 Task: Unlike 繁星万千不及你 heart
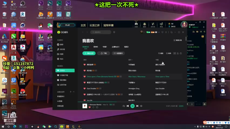tap(85, 83)
